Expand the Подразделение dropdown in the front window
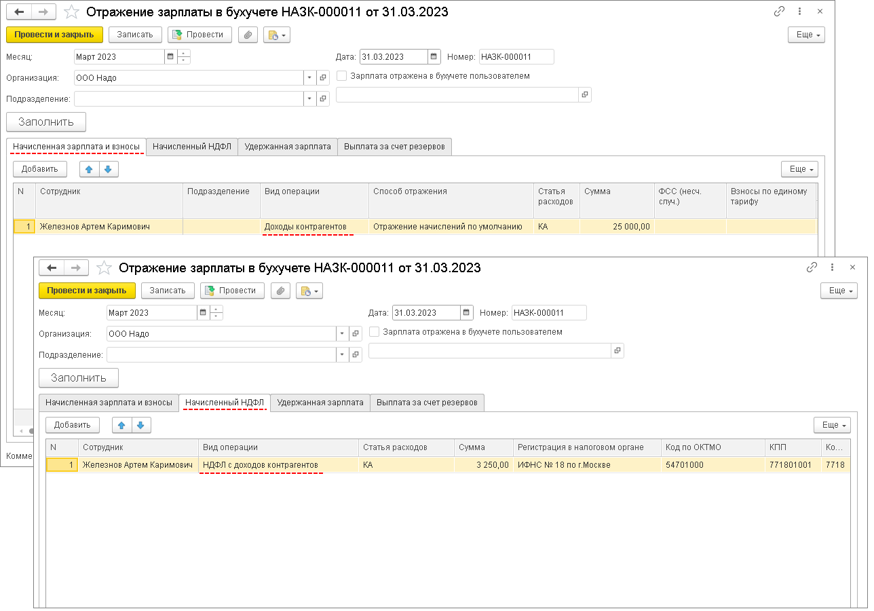Image resolution: width=874 pixels, height=611 pixels. (x=343, y=355)
